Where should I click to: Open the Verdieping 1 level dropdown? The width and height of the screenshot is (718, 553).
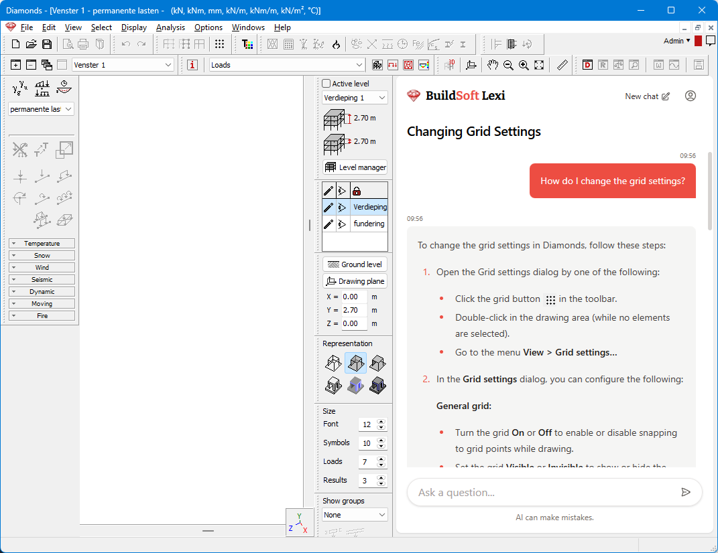(355, 98)
